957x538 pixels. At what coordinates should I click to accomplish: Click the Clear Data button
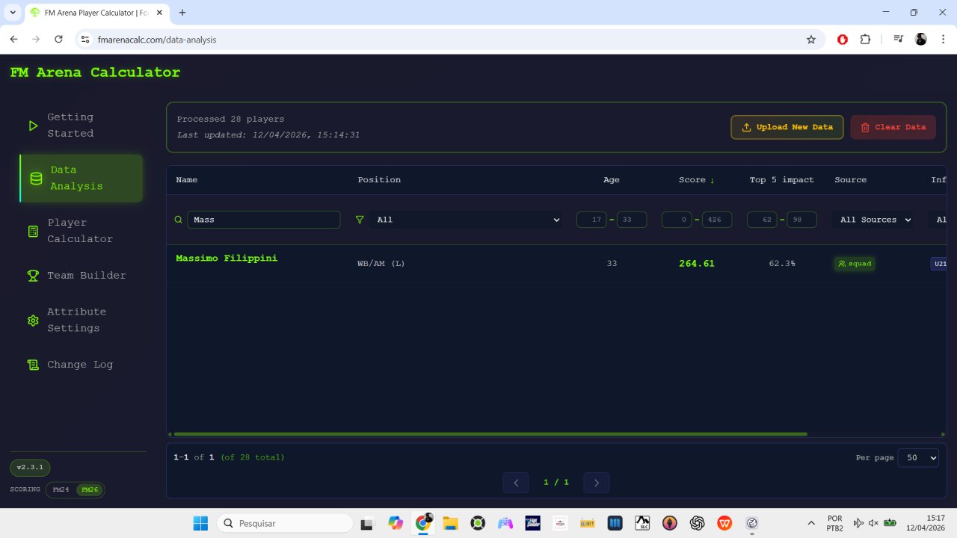click(893, 127)
